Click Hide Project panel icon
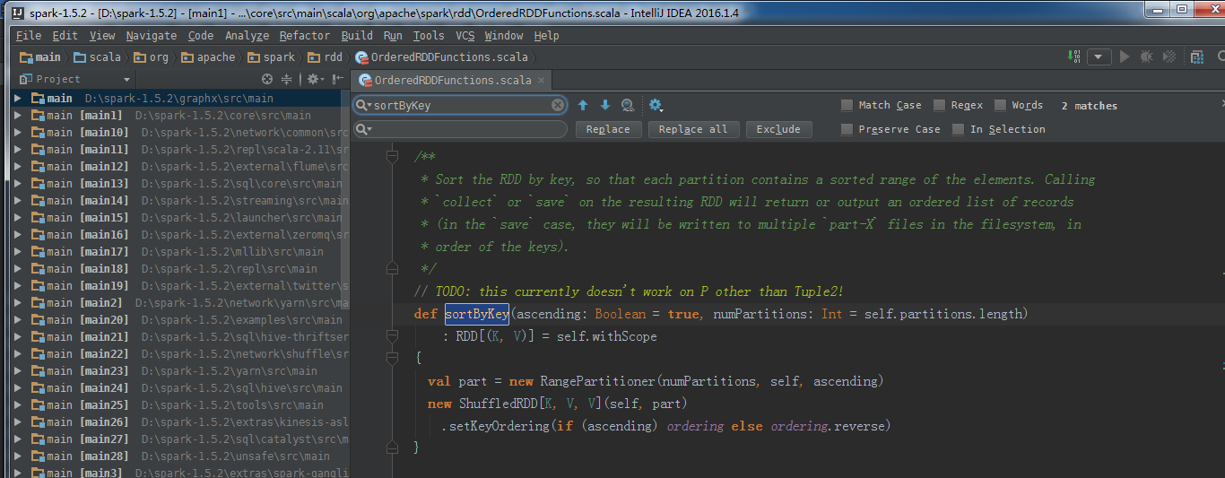Screen dimensions: 1225x478 click(x=338, y=79)
